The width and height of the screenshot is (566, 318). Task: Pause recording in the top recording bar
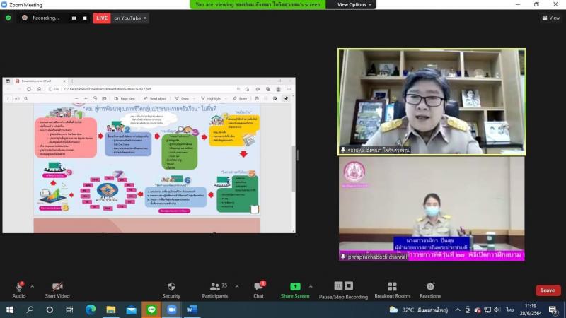(x=74, y=18)
